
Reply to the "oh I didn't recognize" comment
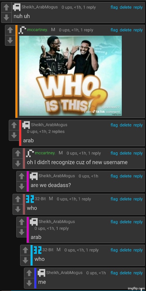138,153
